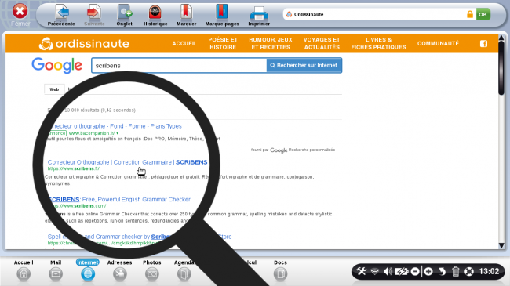Click the search field containing scribens

click(x=179, y=65)
